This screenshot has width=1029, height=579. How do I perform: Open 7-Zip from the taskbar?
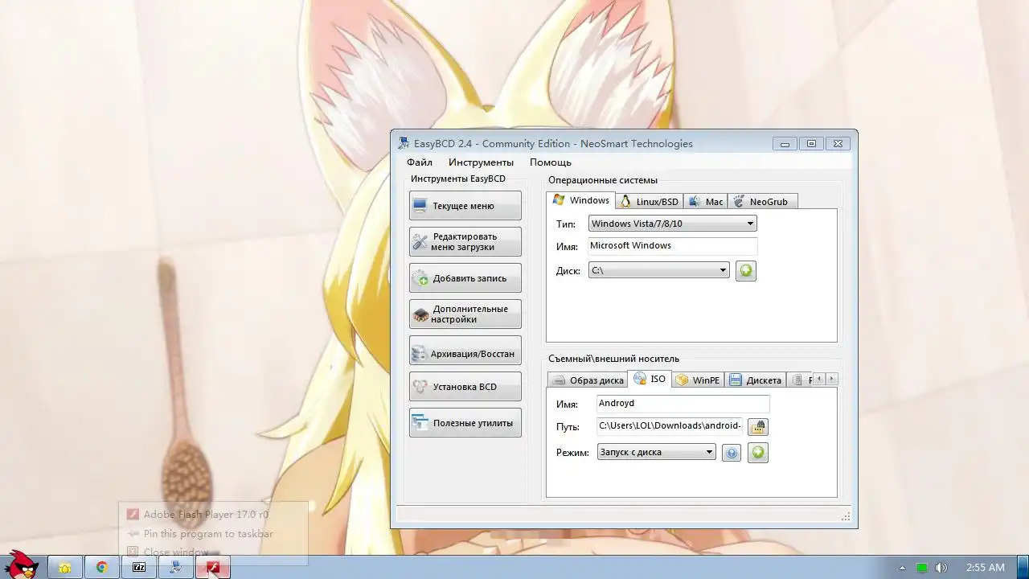[139, 567]
